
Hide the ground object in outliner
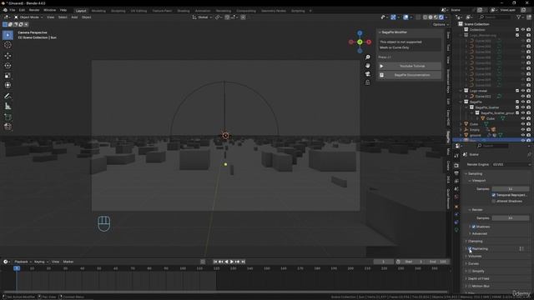tap(523, 135)
